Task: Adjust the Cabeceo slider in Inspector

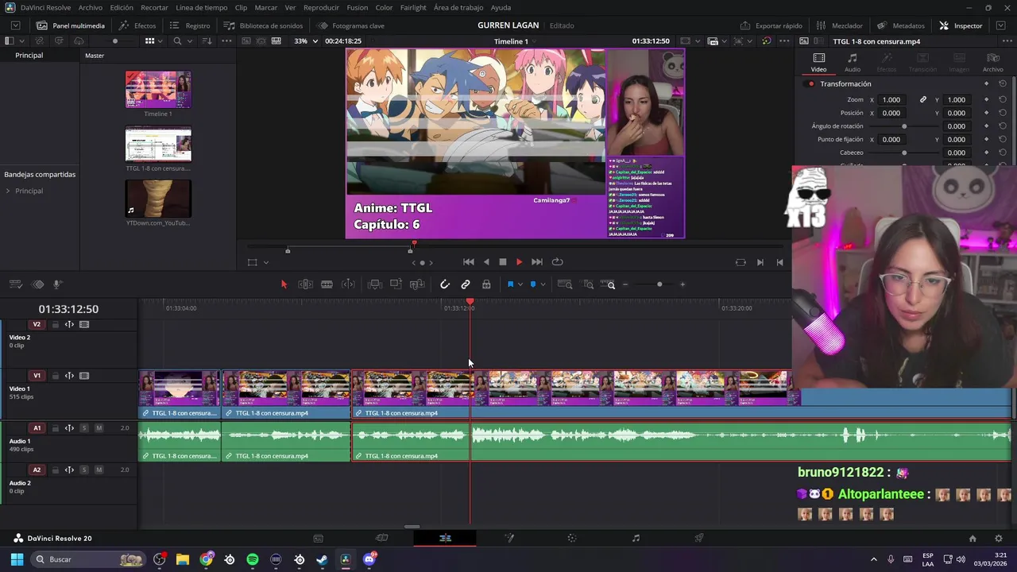Action: coord(904,153)
